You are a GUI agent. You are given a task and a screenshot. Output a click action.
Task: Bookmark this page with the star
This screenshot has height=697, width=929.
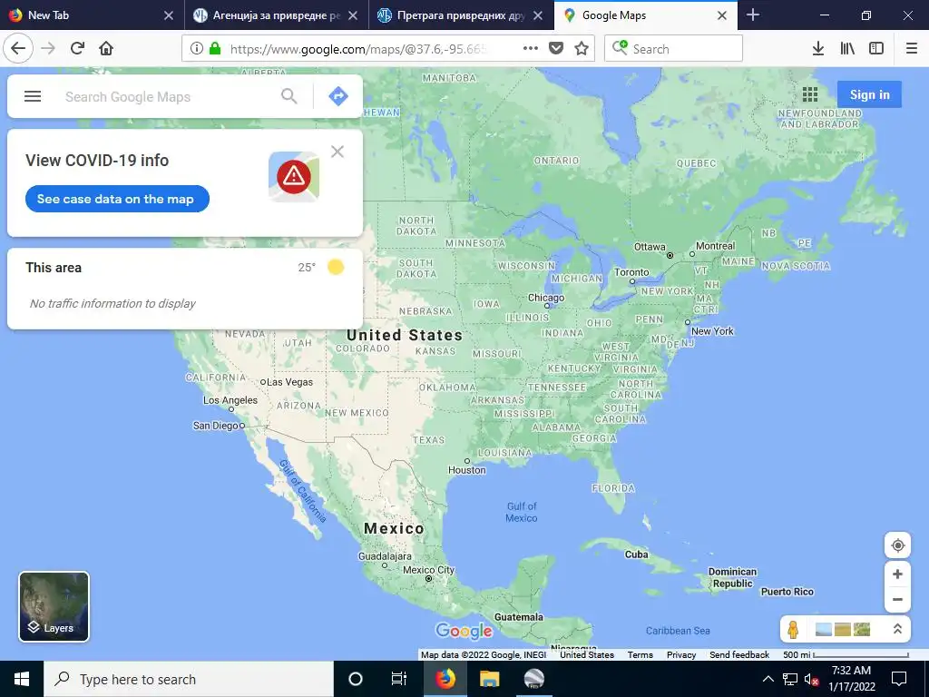pos(582,49)
